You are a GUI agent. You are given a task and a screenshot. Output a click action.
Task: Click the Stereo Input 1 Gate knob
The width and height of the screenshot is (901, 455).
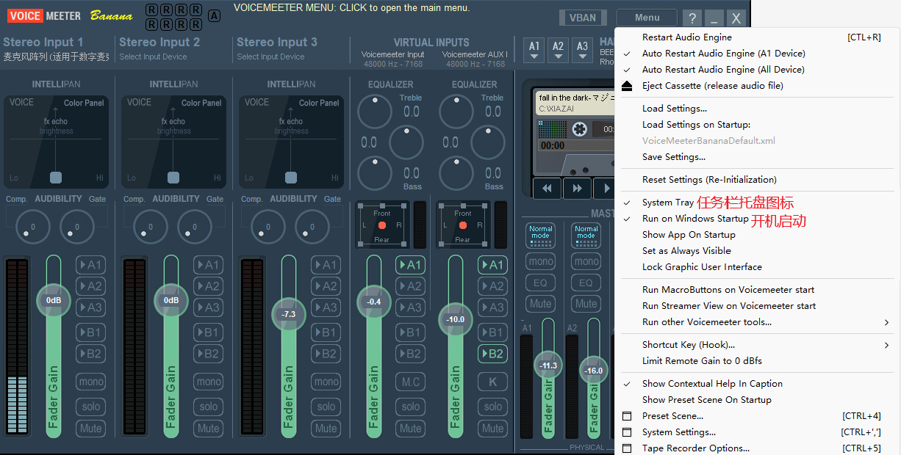(77, 227)
